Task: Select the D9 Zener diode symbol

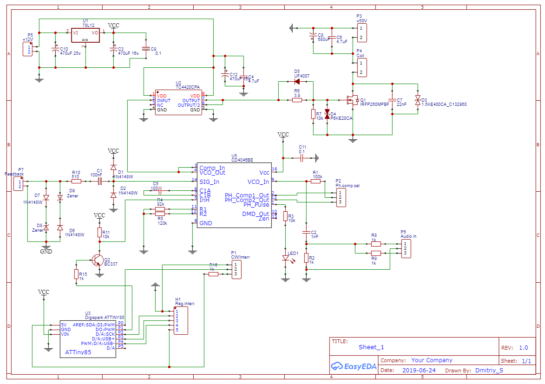Action: click(60, 197)
